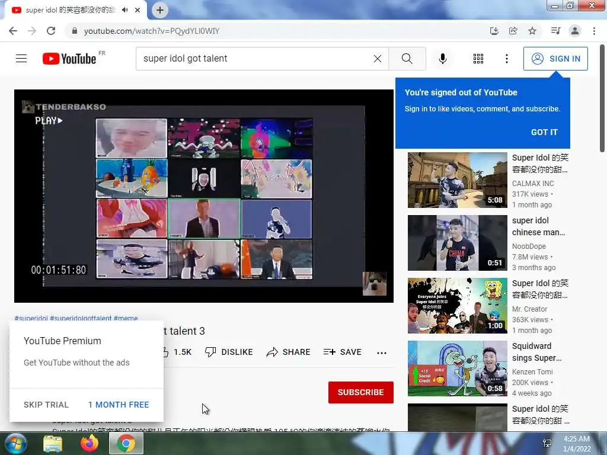Click the CALMAX INC channel name
Viewport: 607px width, 455px height.
[533, 184]
